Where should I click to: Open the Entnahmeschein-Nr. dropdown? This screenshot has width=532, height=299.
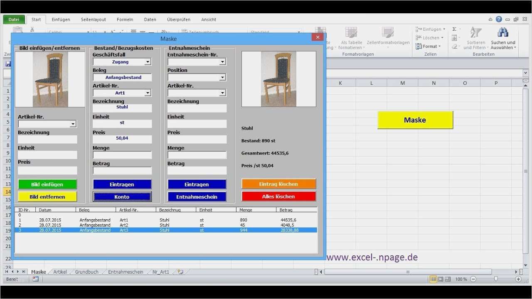click(223, 61)
